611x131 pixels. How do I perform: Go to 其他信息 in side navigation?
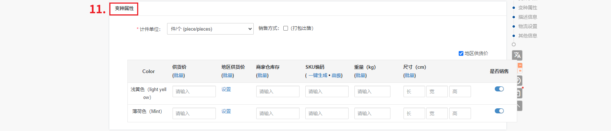(528, 36)
